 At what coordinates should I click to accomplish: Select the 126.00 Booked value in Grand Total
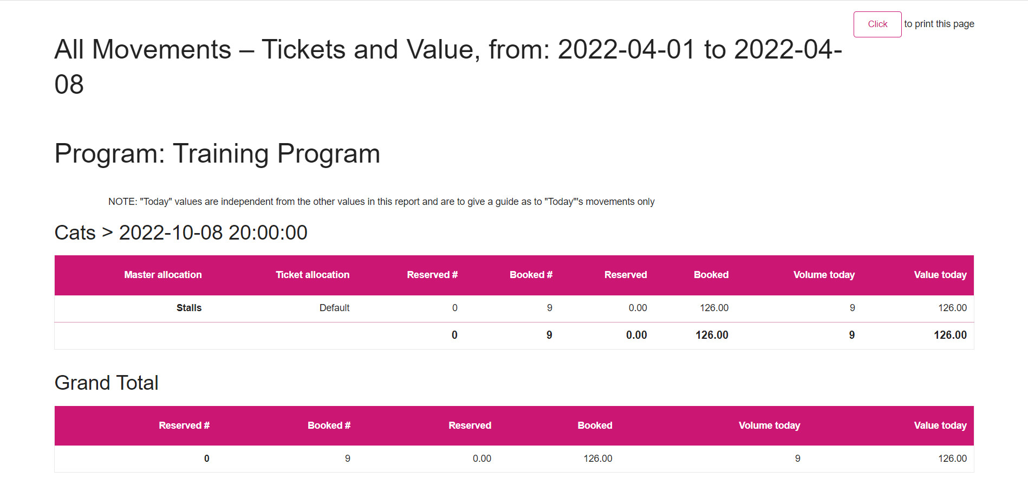(597, 458)
